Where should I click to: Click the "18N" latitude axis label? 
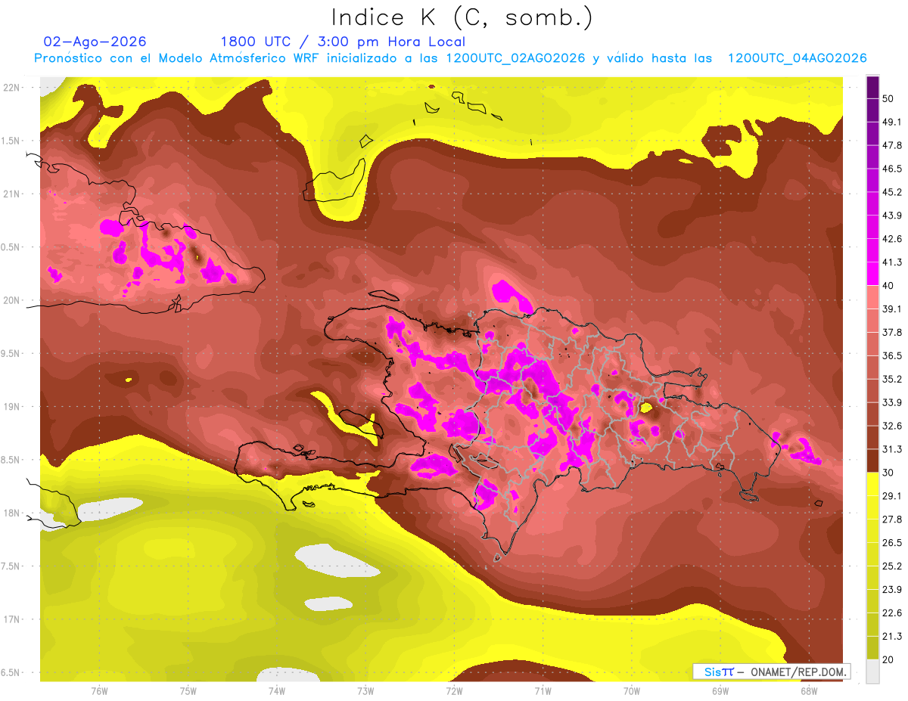(12, 513)
